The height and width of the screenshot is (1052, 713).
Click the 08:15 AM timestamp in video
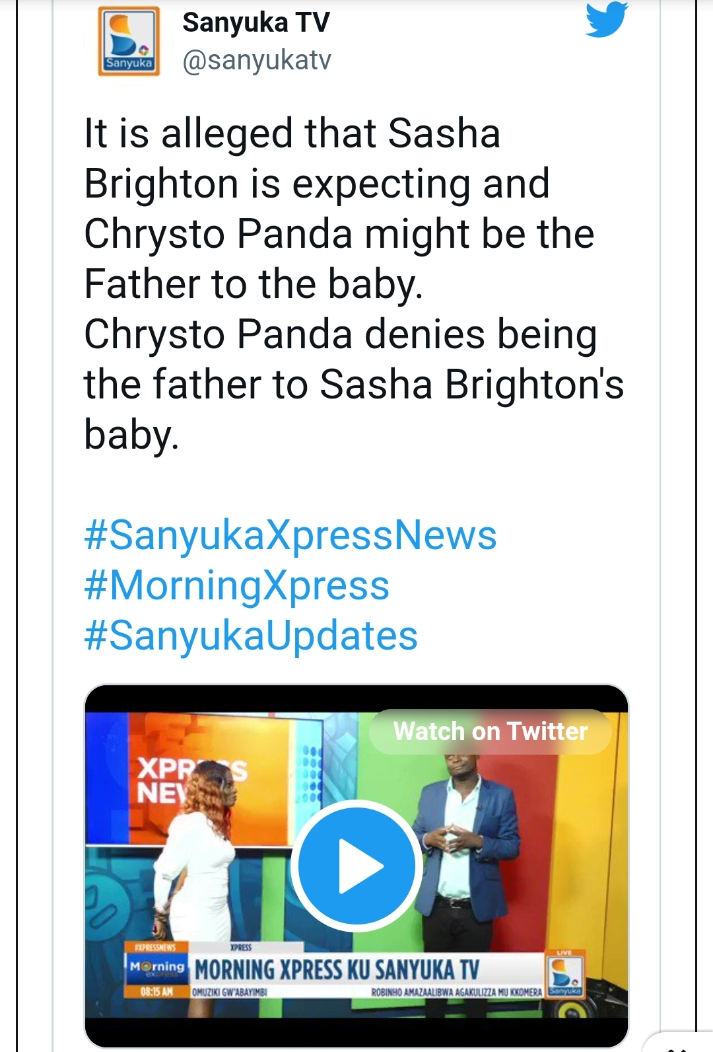157,991
